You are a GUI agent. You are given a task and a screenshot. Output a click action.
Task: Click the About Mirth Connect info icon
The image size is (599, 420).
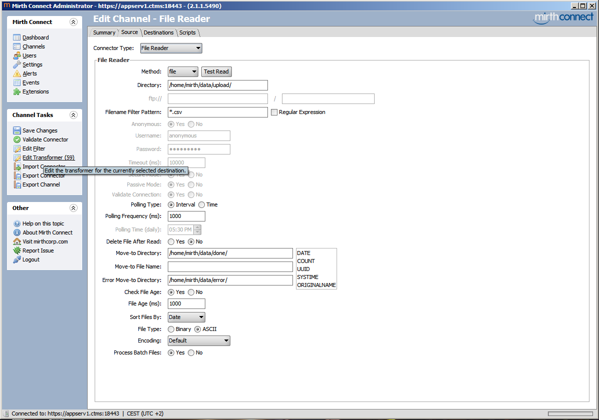(17, 232)
